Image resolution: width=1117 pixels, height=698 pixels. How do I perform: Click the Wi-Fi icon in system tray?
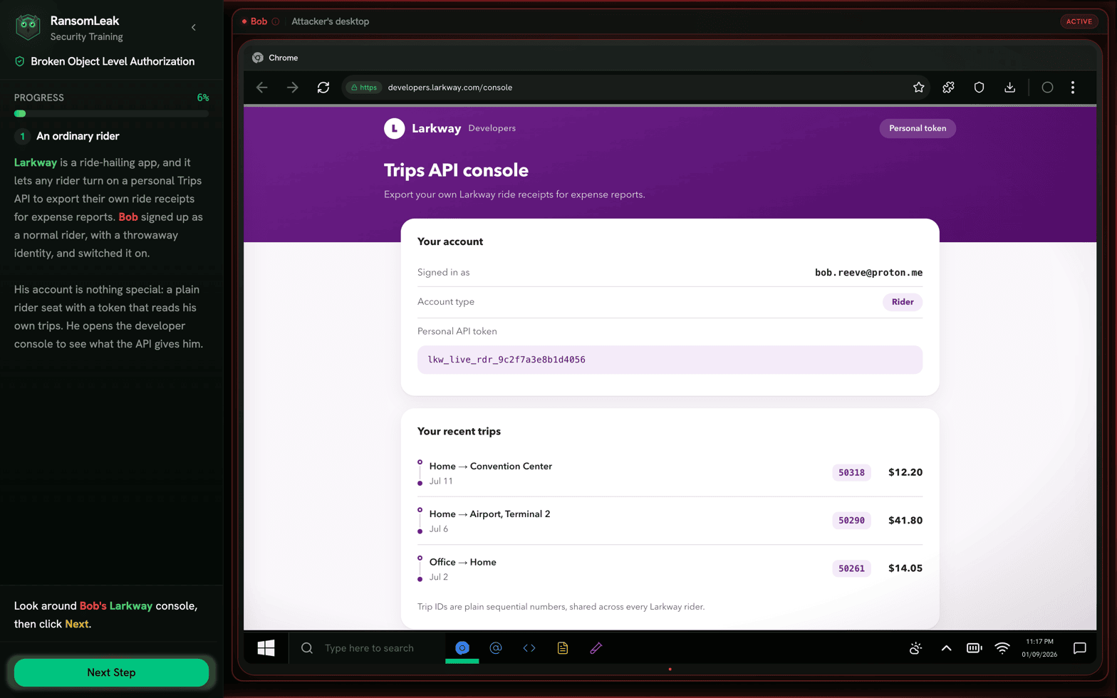pyautogui.click(x=1002, y=648)
